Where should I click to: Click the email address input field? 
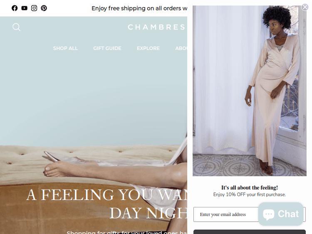click(x=226, y=214)
